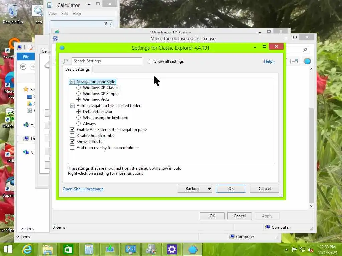Check Add icon overlay for shared folders

[x=72, y=148]
